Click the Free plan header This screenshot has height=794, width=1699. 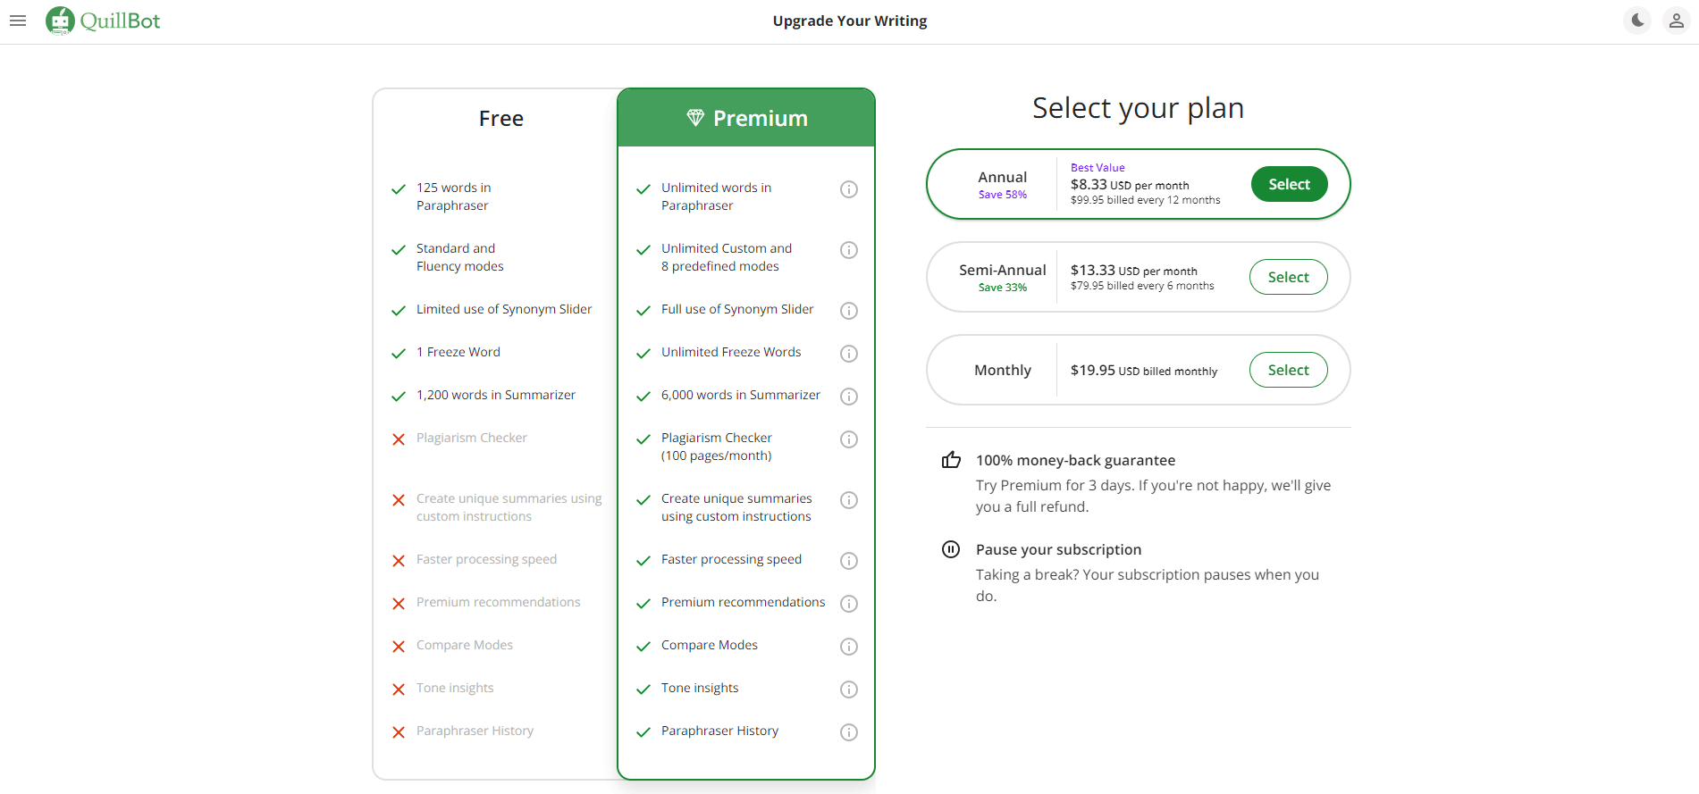[500, 119]
